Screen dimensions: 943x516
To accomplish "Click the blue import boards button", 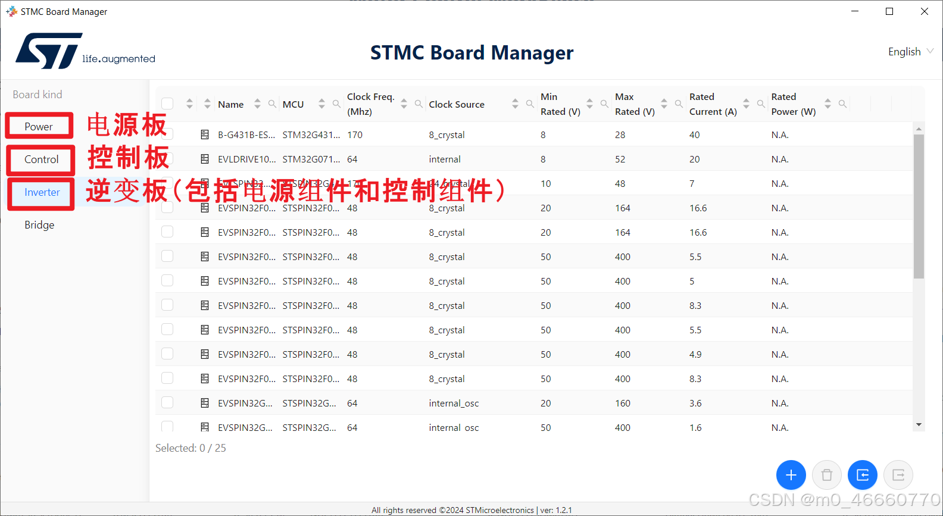I will pos(862,475).
